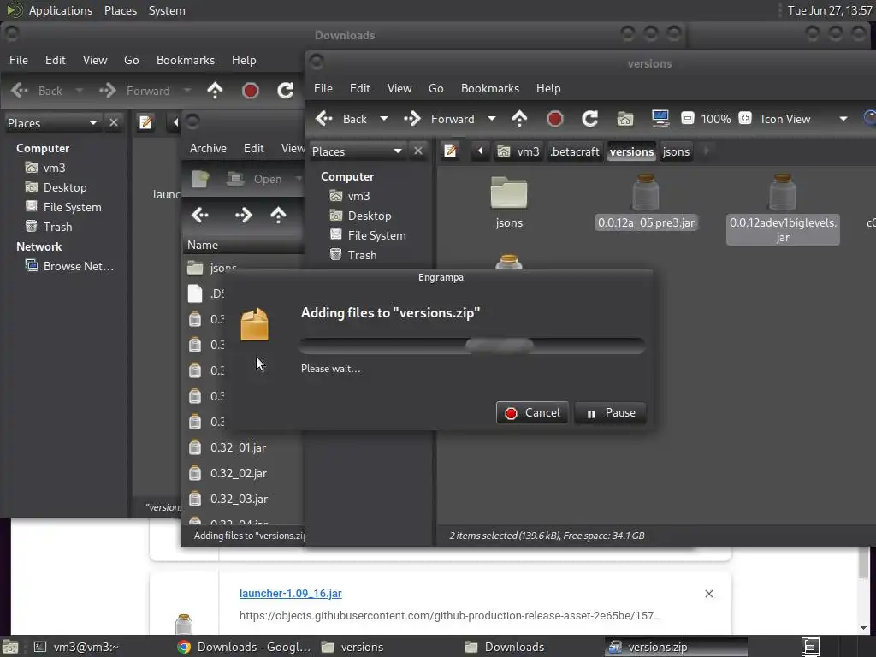Go up icon in Engrampa archive toolbar
The width and height of the screenshot is (876, 657).
tap(278, 215)
